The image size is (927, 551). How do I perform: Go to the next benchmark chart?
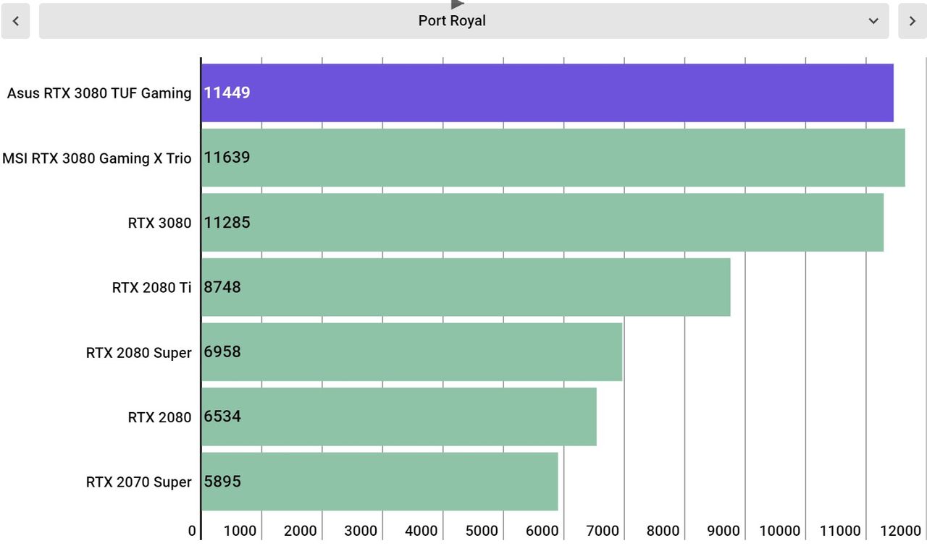pos(913,21)
